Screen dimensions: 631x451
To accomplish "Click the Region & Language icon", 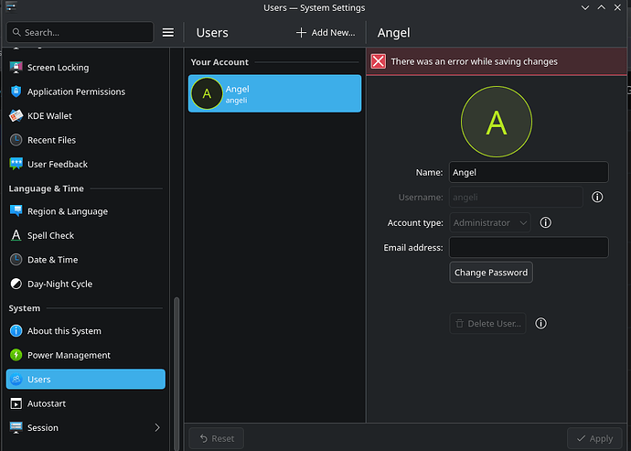I will click(x=16, y=211).
